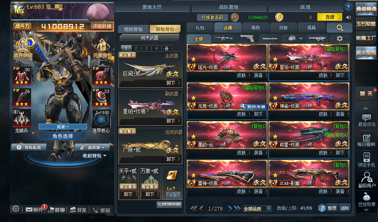The image size is (378, 222).
Task: Click 兑换激活码 redeem code button
Action: [212, 17]
